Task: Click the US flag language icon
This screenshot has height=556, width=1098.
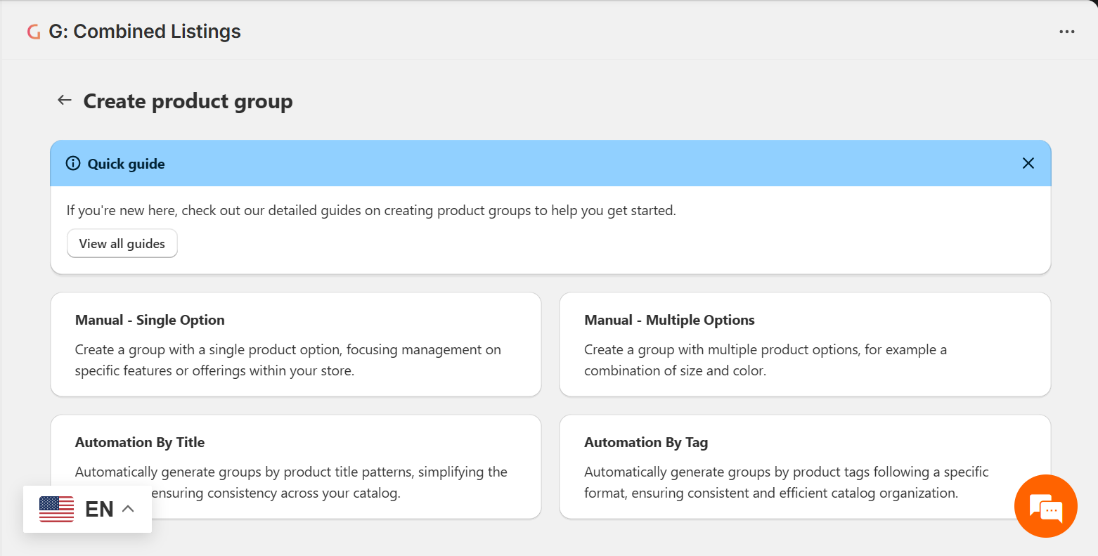Action: [56, 509]
